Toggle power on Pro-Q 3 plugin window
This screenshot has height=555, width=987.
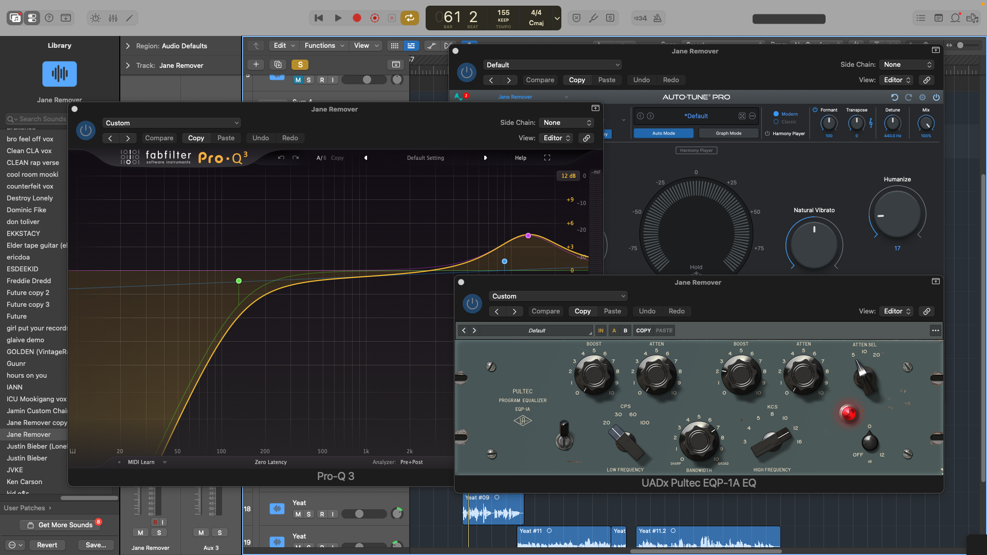pyautogui.click(x=86, y=131)
